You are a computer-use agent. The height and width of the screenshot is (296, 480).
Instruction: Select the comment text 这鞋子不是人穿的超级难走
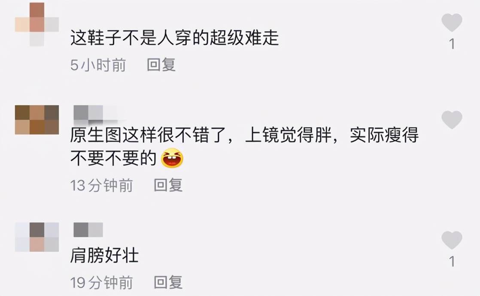(x=174, y=38)
